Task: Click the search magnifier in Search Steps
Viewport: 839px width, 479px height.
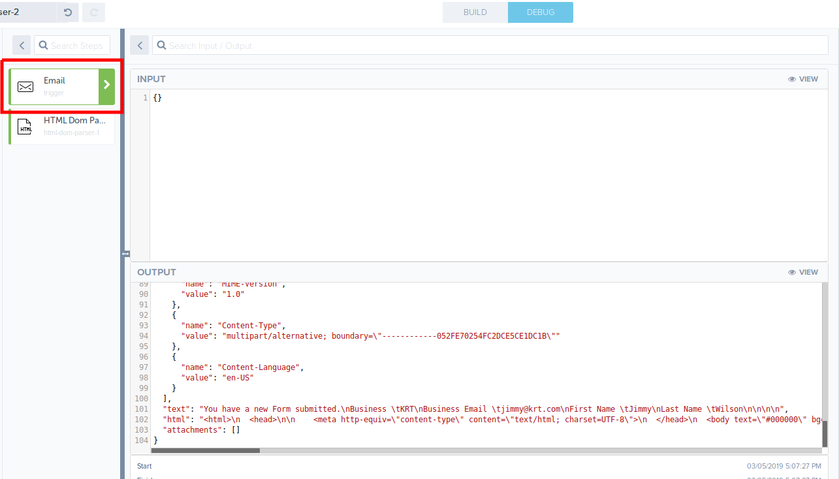Action: (x=43, y=45)
